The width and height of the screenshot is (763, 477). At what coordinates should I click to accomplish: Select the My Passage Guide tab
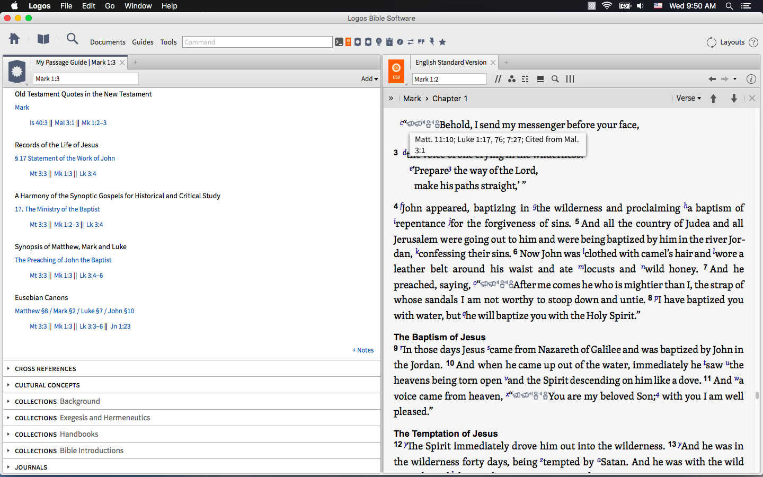point(76,62)
